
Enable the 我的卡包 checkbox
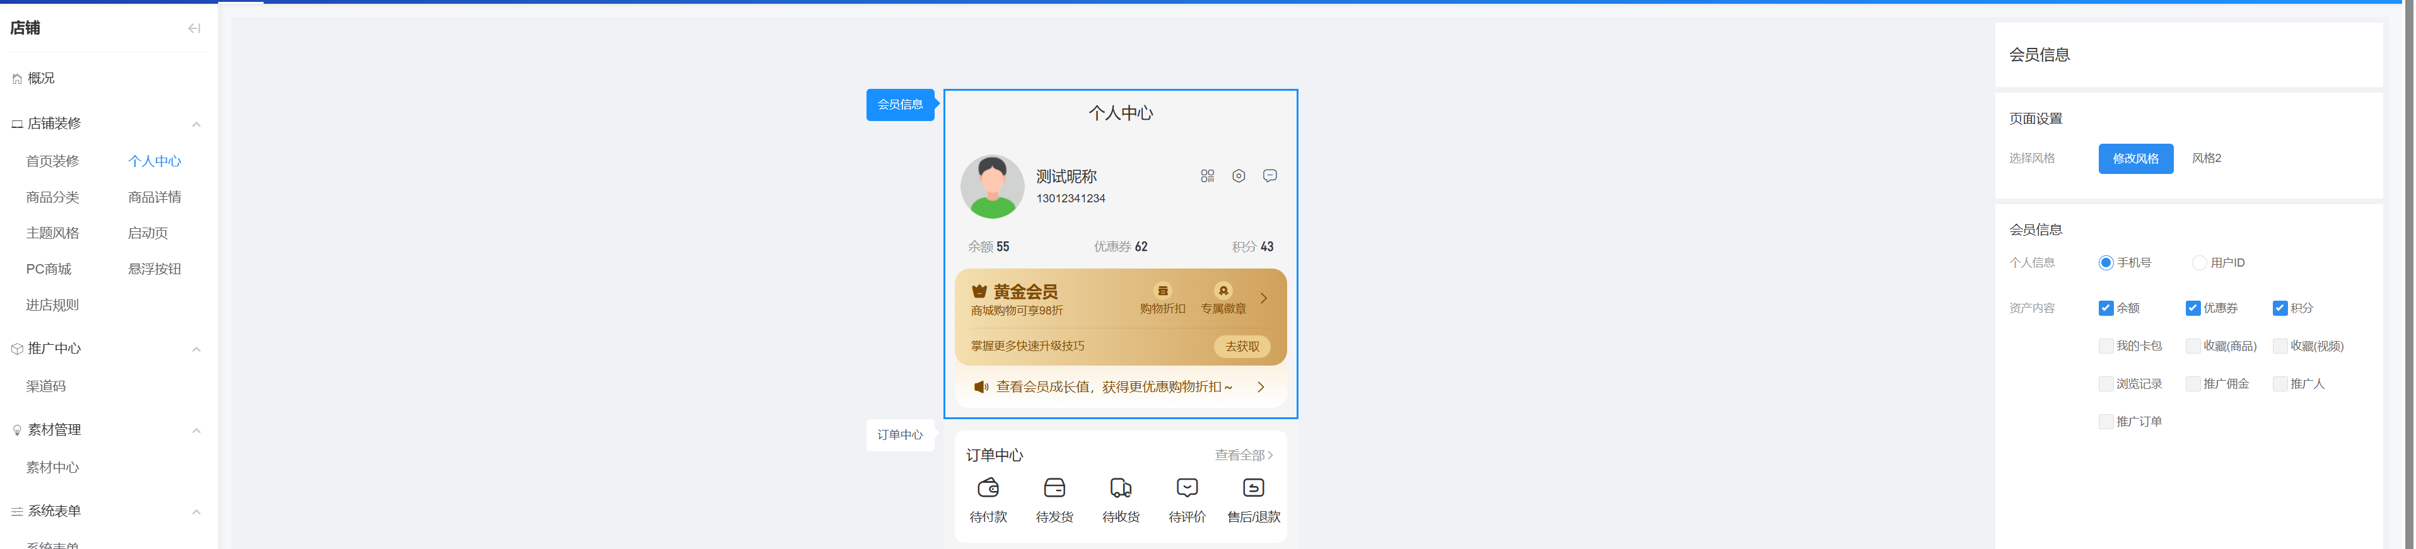[2106, 345]
